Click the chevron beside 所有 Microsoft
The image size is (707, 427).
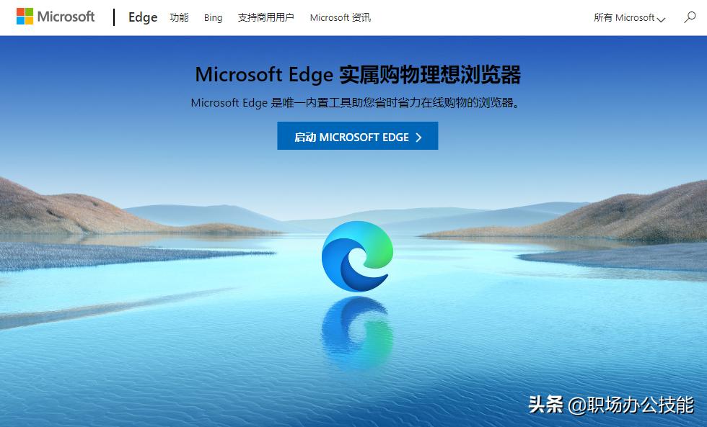click(661, 19)
